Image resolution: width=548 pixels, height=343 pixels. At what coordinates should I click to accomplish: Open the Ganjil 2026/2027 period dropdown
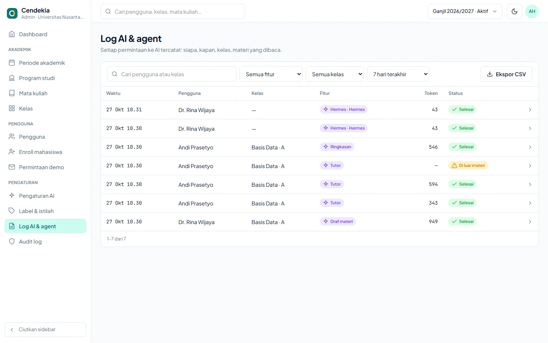pyautogui.click(x=465, y=11)
